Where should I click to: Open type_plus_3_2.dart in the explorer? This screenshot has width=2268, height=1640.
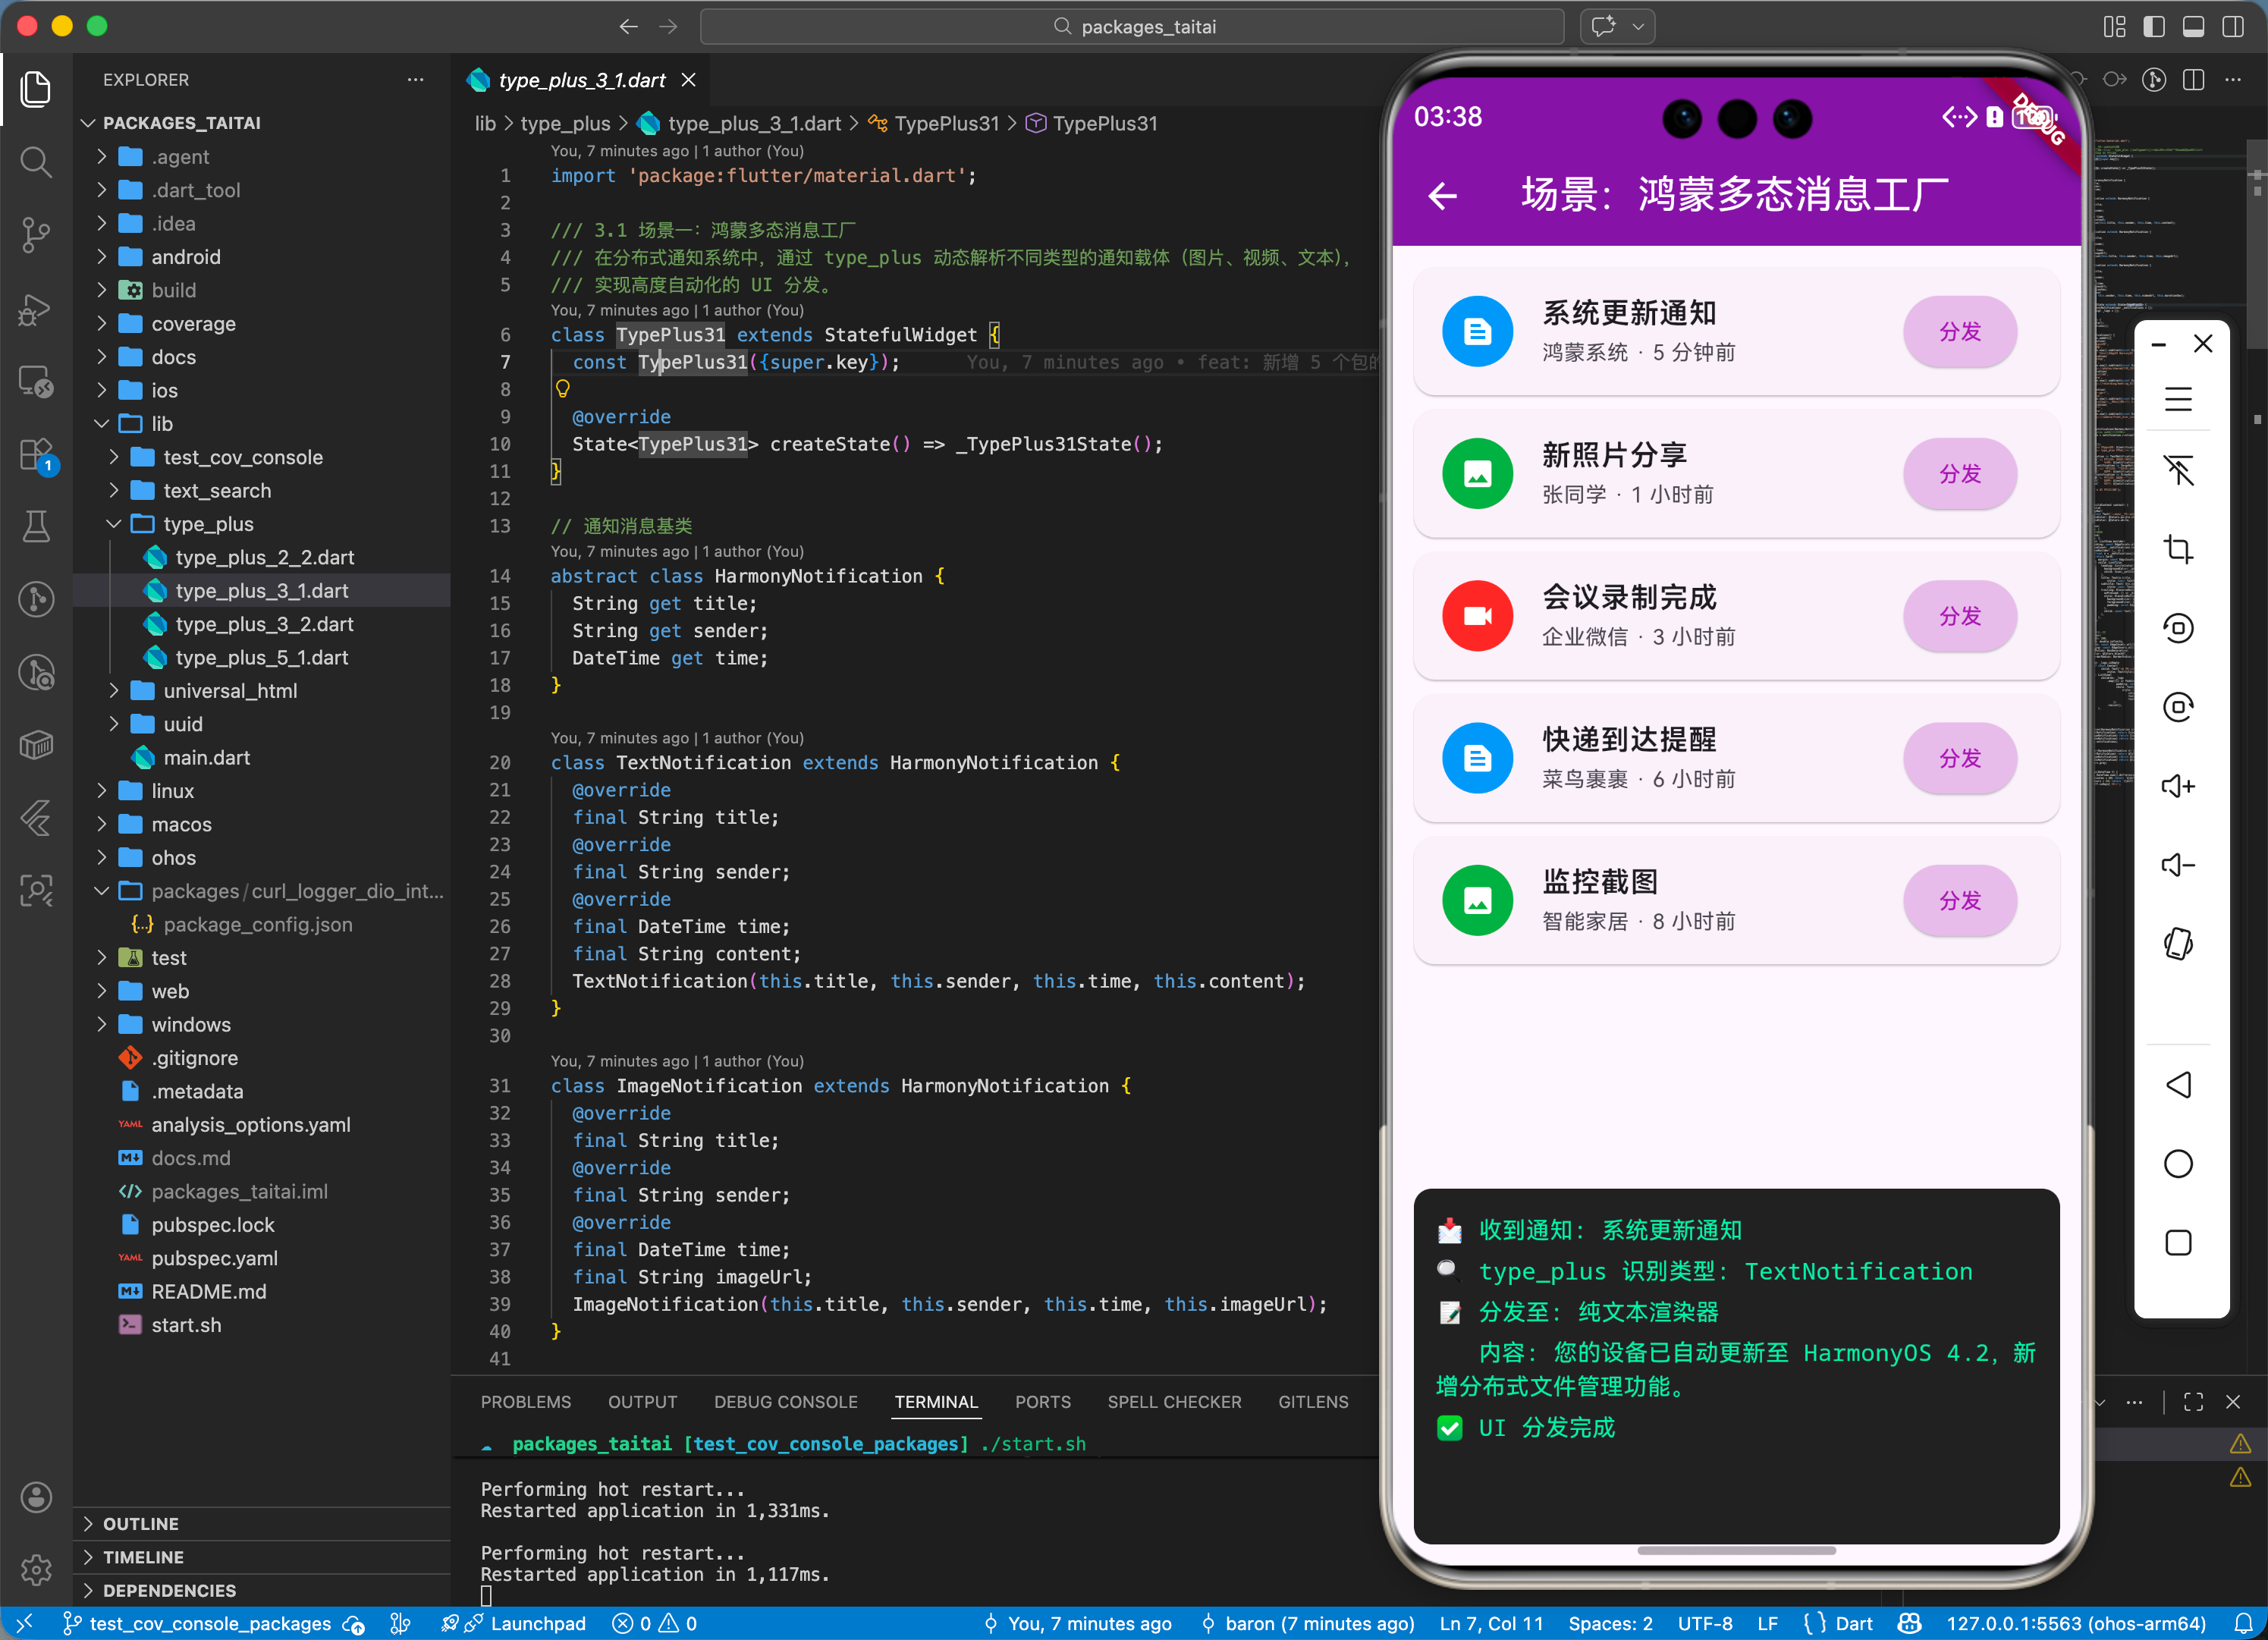(x=264, y=624)
